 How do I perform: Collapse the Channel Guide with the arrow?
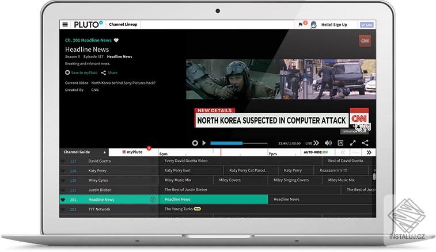tap(105, 152)
